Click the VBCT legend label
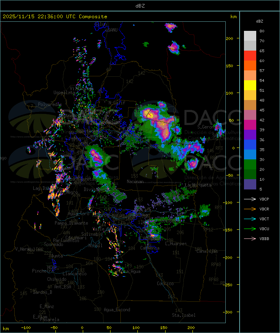The height and width of the screenshot is (333, 280). 264,219
